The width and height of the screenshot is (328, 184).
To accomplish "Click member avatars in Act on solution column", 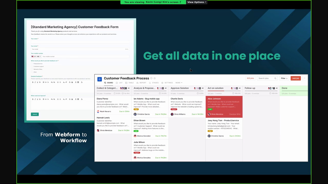I will (x=234, y=88).
